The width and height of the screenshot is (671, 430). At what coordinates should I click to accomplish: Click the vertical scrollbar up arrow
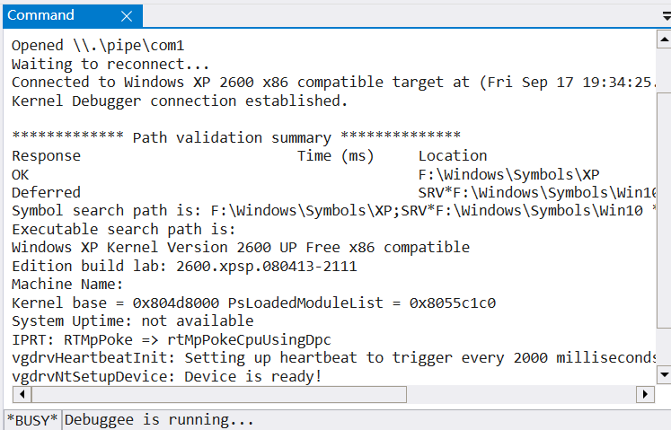coord(664,39)
